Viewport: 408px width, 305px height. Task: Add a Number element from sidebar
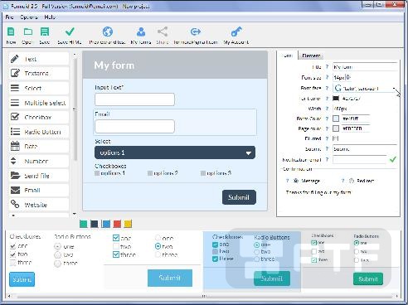coord(39,161)
